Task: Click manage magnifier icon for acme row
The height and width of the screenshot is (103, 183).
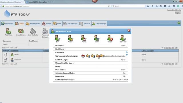Action: coord(5,55)
